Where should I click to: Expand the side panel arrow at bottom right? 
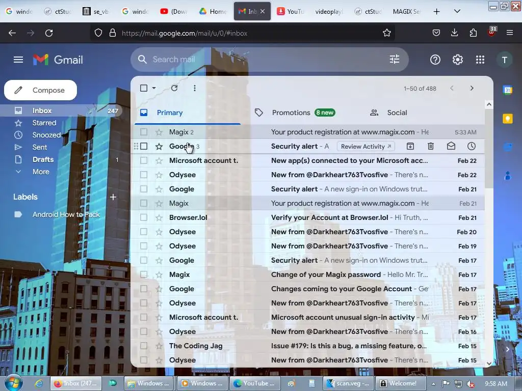507,349
